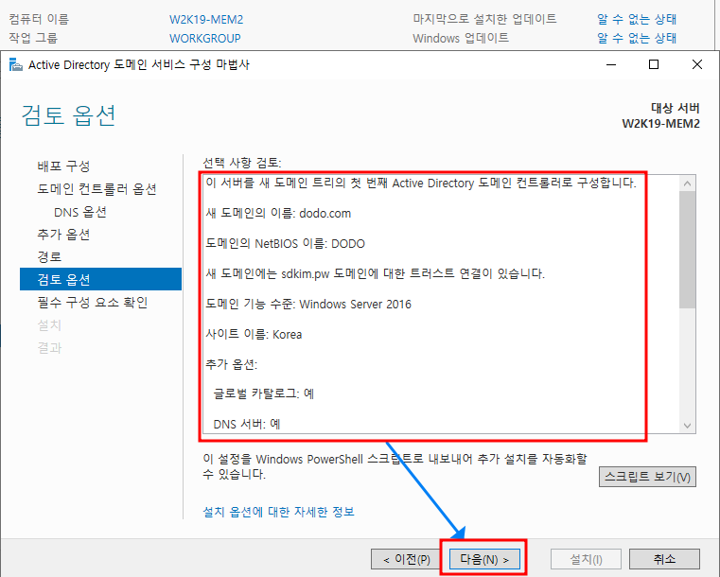Go to the 배포 구성 step
The width and height of the screenshot is (720, 577).
coord(63,166)
